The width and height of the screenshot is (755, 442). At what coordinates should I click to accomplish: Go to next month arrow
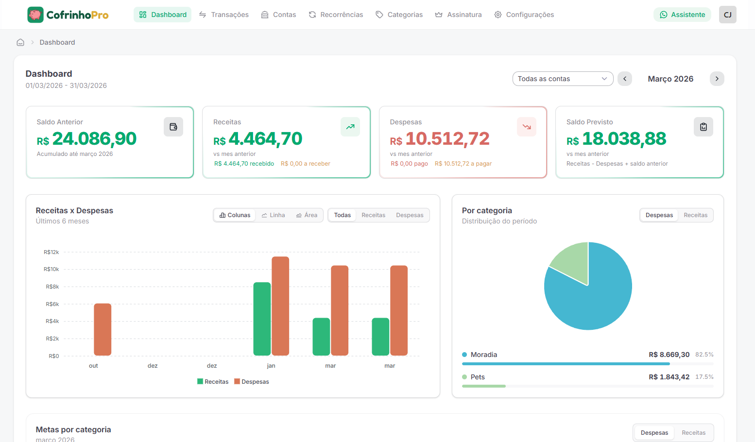tap(717, 79)
